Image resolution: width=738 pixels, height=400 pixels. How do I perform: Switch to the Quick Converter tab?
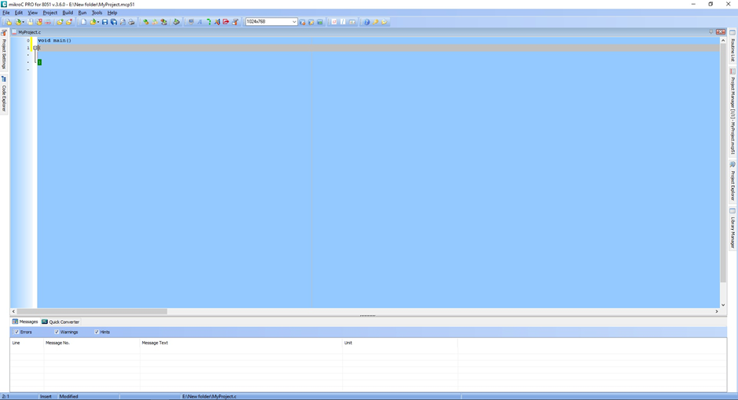[60, 322]
